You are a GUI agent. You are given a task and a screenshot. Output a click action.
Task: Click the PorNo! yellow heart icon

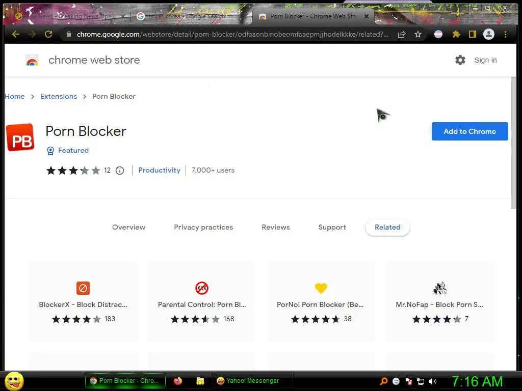(x=321, y=288)
